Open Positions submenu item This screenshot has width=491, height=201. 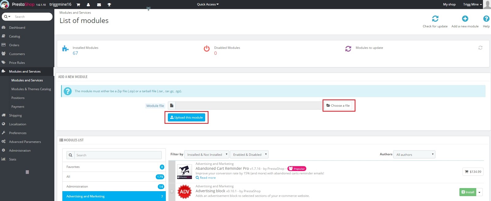pyautogui.click(x=18, y=98)
